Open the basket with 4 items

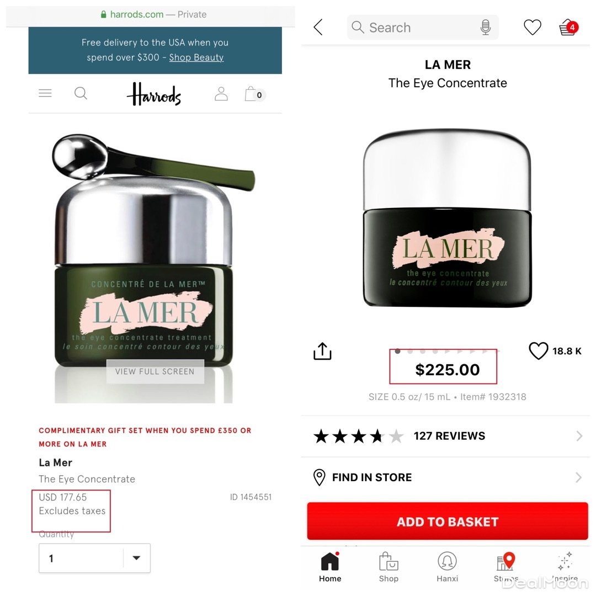point(568,28)
